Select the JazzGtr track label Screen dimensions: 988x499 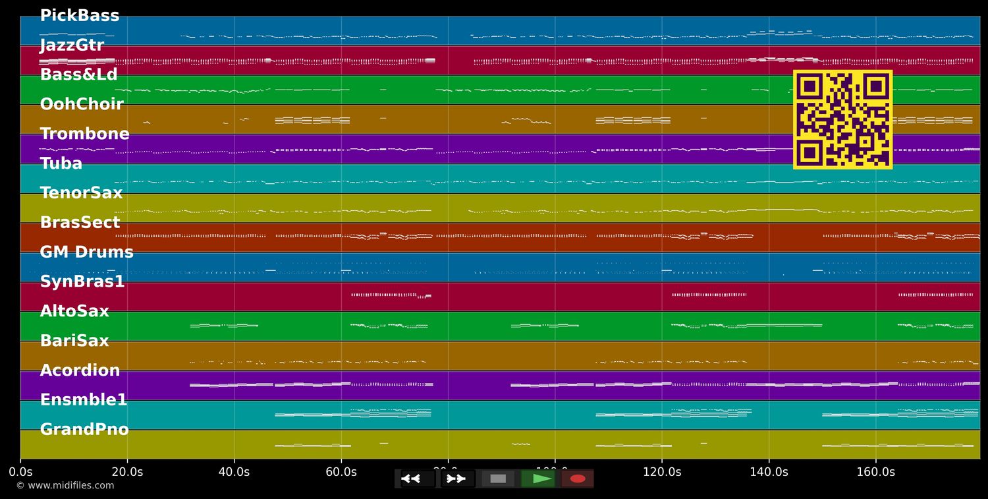[72, 45]
